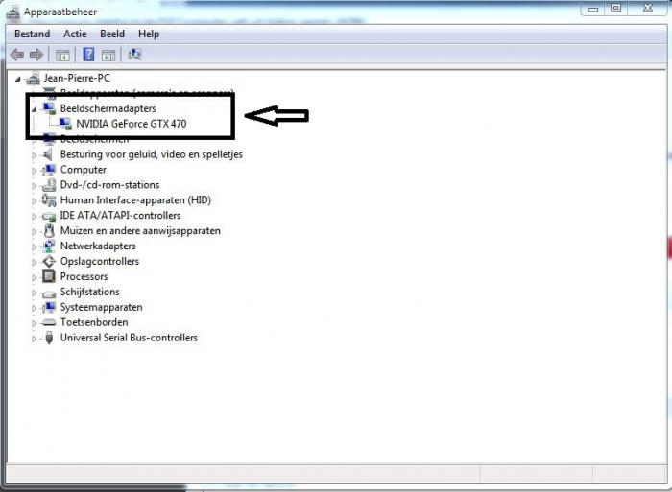The width and height of the screenshot is (672, 492).
Task: Select 'Universal Serial Bus-controllers' label
Action: (129, 338)
